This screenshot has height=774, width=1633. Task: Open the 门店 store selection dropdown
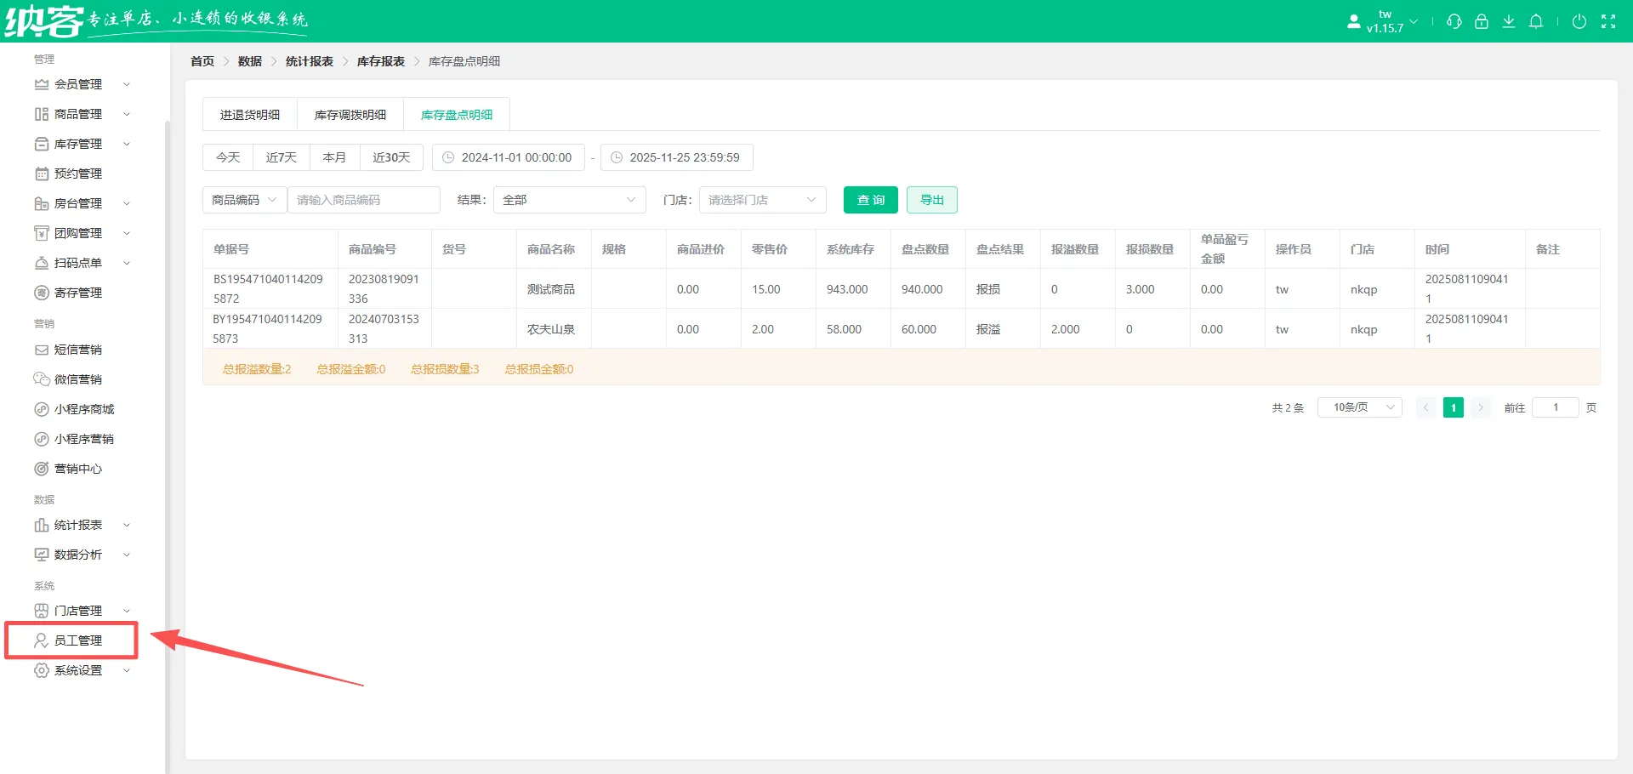click(761, 200)
